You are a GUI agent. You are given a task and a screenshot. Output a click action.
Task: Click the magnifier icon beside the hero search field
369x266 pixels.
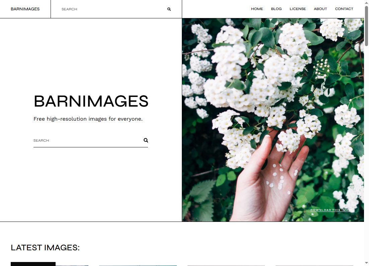point(146,140)
